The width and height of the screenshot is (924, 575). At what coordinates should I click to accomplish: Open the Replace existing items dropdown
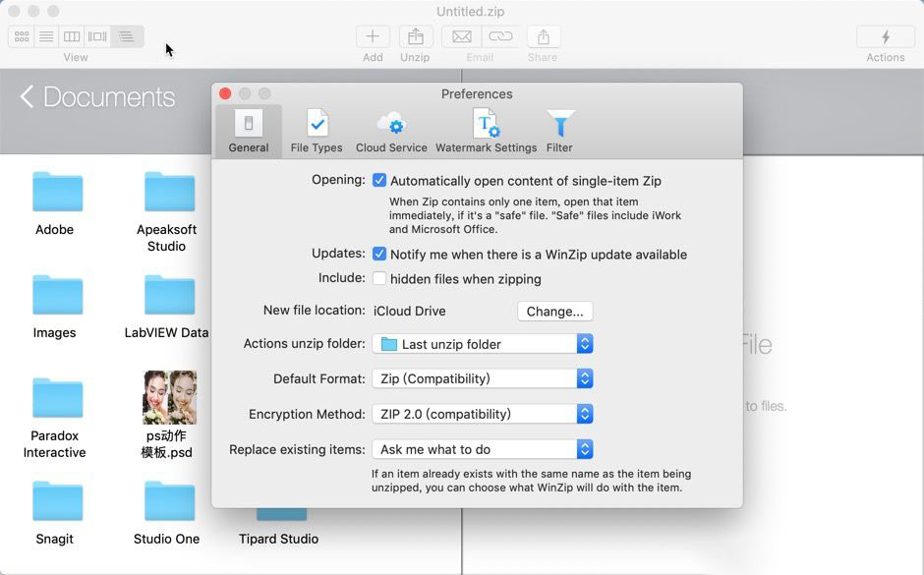pos(483,449)
